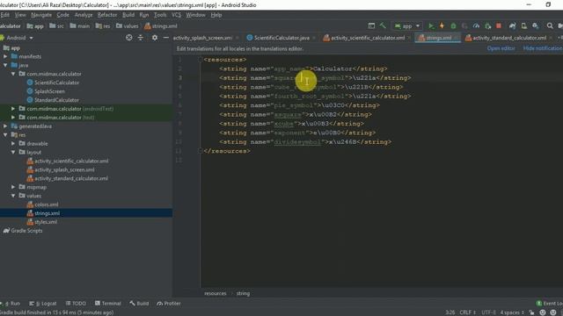Select colors.xml in values folder
Image resolution: width=563 pixels, height=316 pixels.
tap(47, 205)
